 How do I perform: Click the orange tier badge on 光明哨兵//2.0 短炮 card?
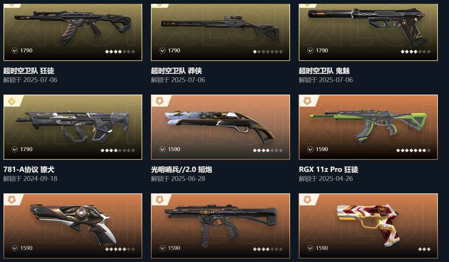pos(160,101)
